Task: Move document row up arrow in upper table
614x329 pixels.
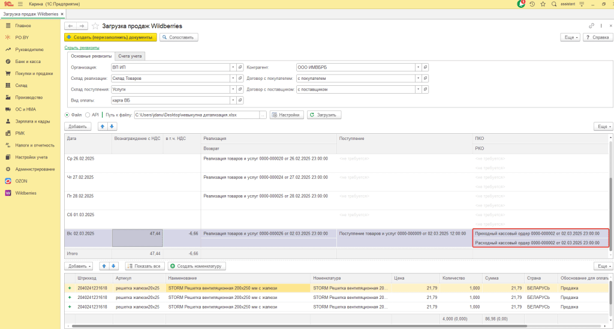Action: pos(103,126)
